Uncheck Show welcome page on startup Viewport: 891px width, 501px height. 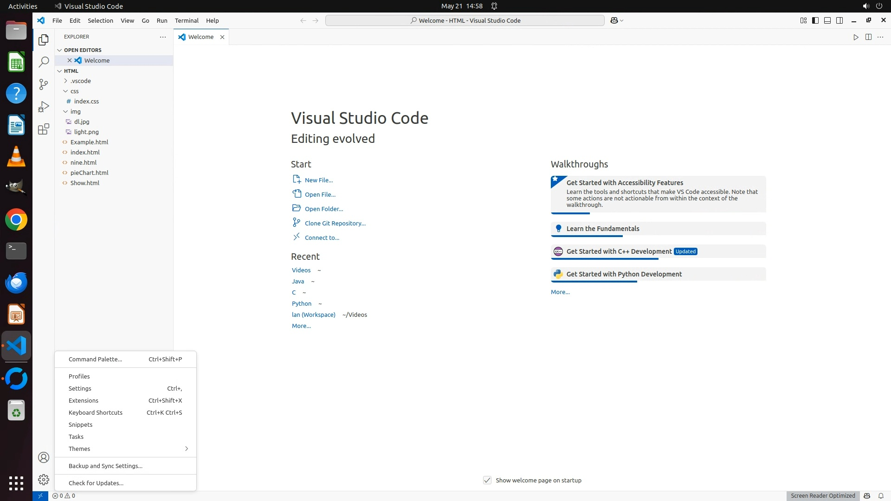tap(487, 480)
